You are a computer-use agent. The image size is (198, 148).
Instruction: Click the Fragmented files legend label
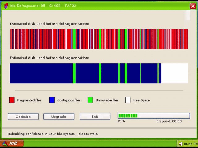tap(29, 100)
